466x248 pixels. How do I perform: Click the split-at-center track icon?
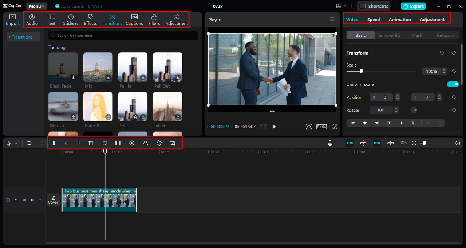pyautogui.click(x=391, y=143)
